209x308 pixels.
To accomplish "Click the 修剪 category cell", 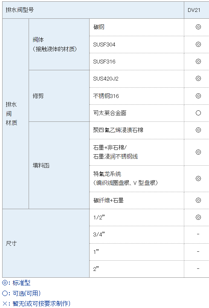I will [59, 96].
